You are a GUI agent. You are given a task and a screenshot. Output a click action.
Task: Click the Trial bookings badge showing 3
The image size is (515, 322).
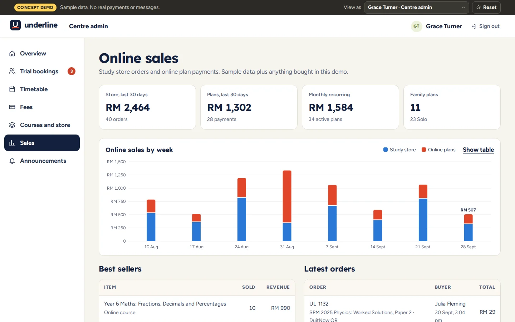[x=72, y=71]
